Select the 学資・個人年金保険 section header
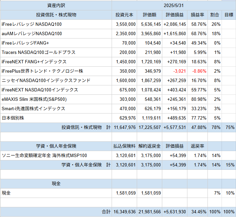 coord(56,146)
